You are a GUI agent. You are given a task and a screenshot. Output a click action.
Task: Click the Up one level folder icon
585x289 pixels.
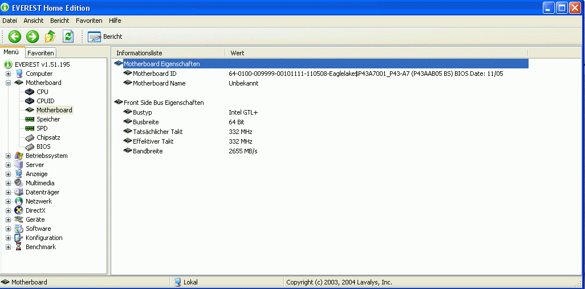click(50, 36)
